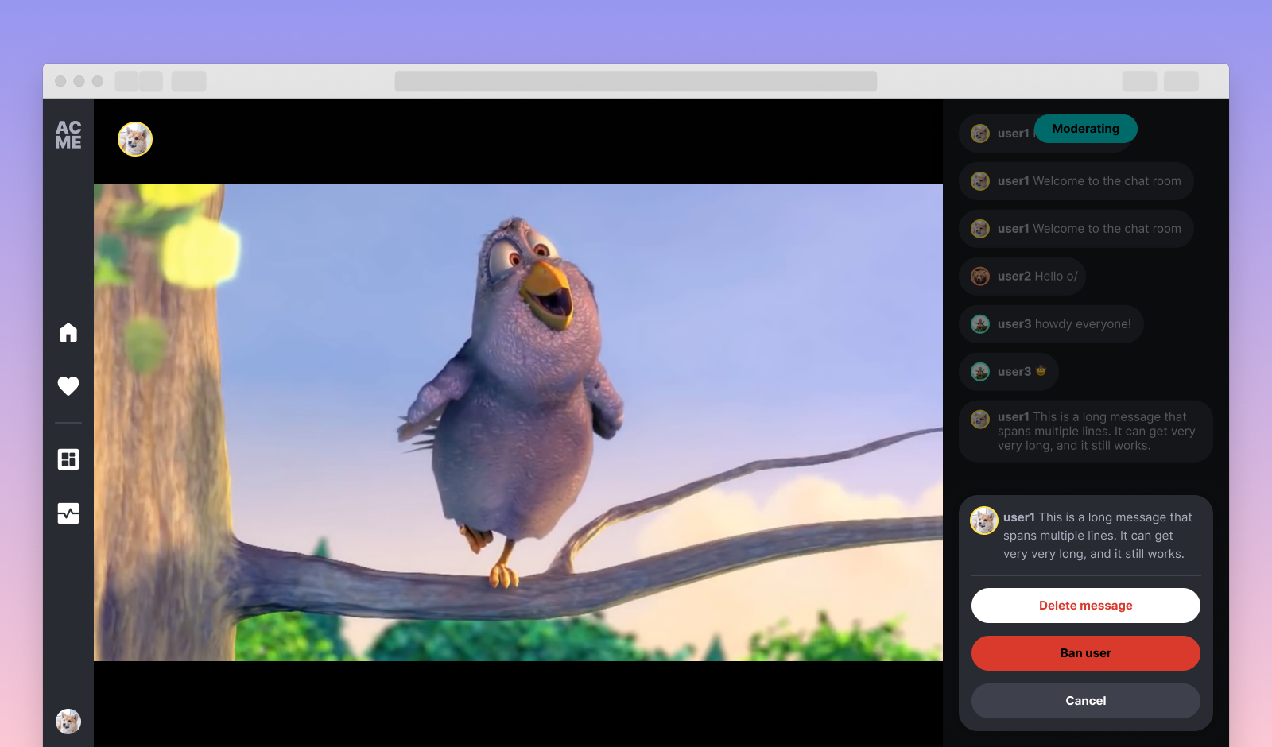Select dimmed user1 long multi-line message
This screenshot has width=1272, height=747.
[1086, 431]
